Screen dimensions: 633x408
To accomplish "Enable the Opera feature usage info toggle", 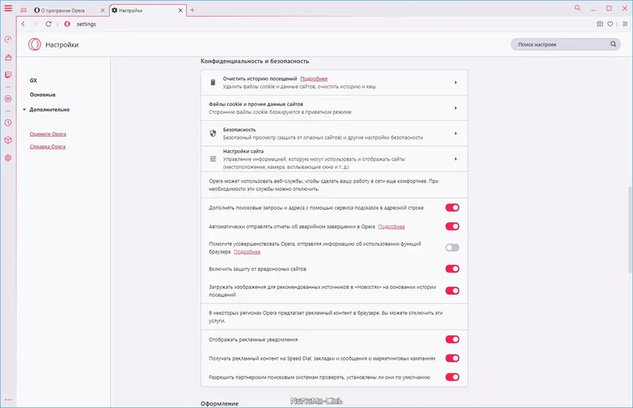I will [453, 247].
